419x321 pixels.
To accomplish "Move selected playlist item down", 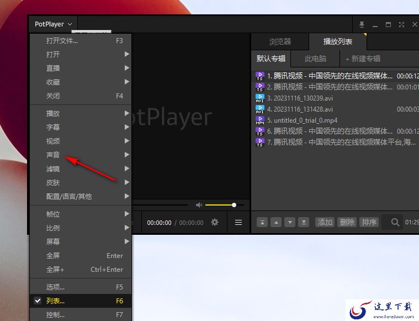I will coord(290,222).
